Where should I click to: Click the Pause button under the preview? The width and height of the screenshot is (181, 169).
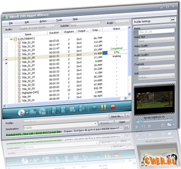143,126
